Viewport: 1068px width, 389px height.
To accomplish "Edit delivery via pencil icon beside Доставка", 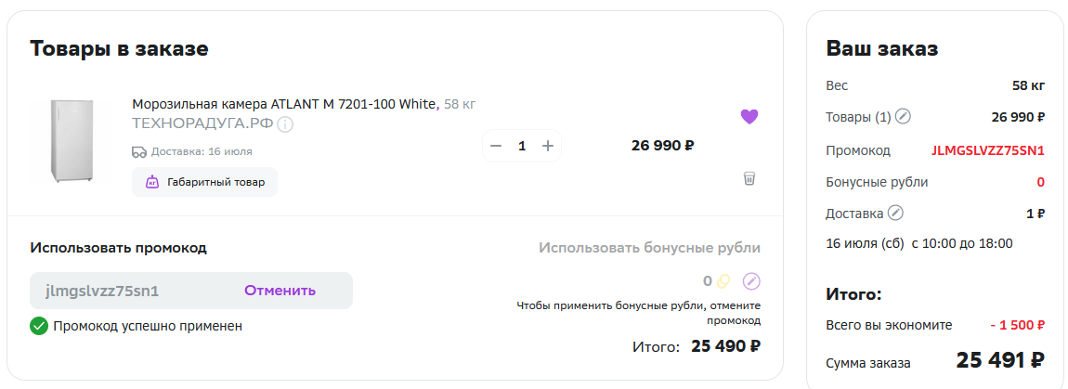I will [895, 214].
